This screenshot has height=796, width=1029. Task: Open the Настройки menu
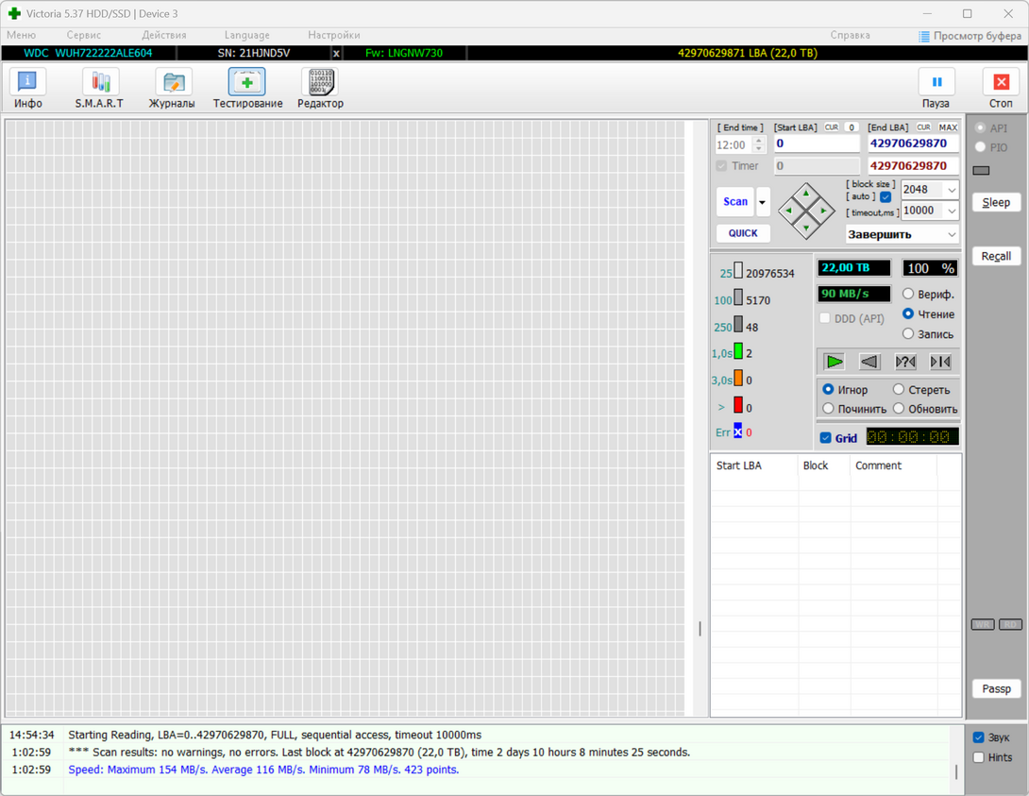coord(334,35)
